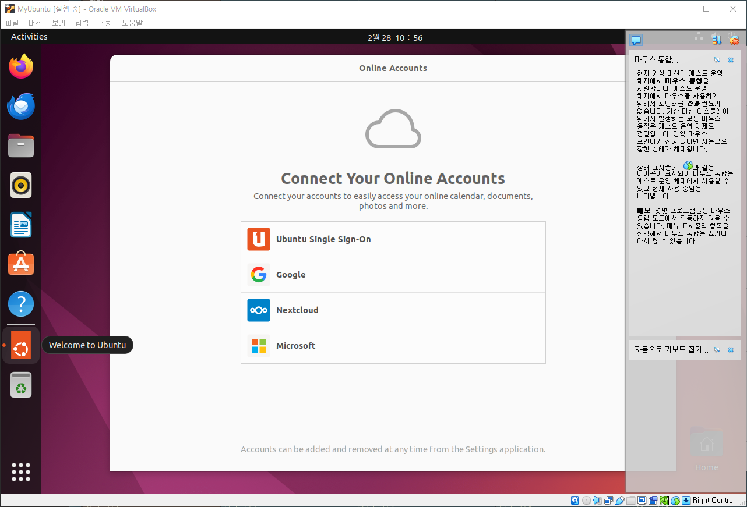Toggle the notification center speech bubble icon

click(x=636, y=40)
